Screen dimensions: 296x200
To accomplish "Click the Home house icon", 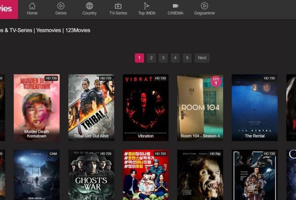I will pos(32,6).
